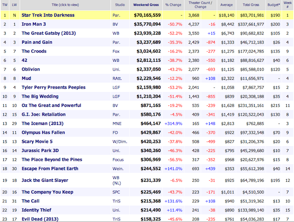Screen dimensions: 294x222
Task: Select the -874 theater change value
Action: coord(211,42)
